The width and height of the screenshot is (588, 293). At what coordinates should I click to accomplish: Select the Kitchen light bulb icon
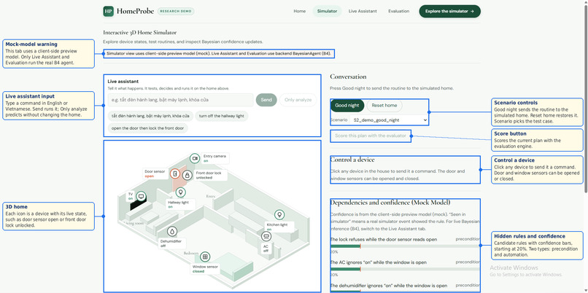click(279, 215)
